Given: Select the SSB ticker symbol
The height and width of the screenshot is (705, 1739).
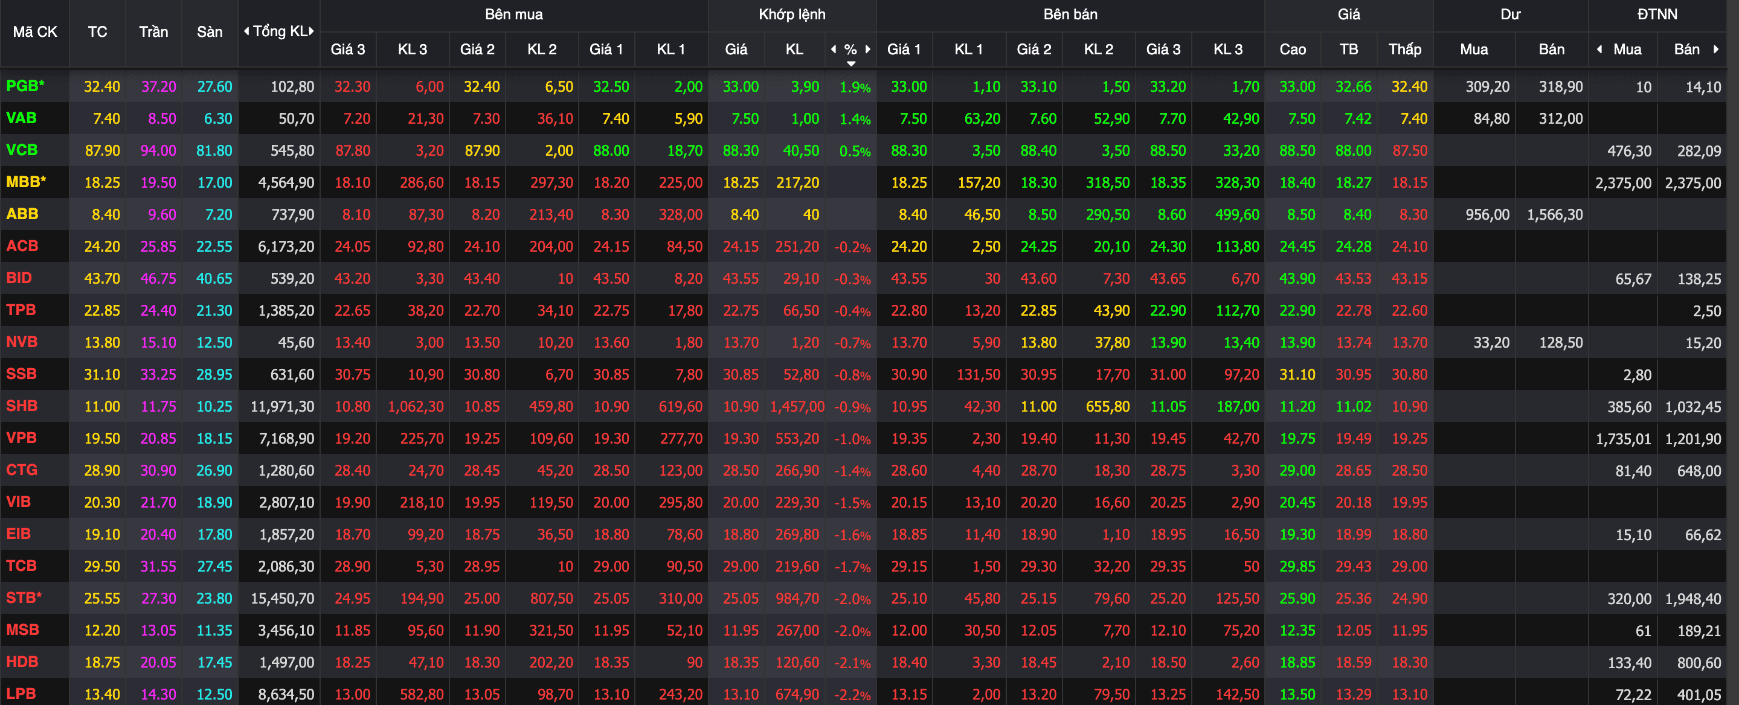Looking at the screenshot, I should pos(21,374).
